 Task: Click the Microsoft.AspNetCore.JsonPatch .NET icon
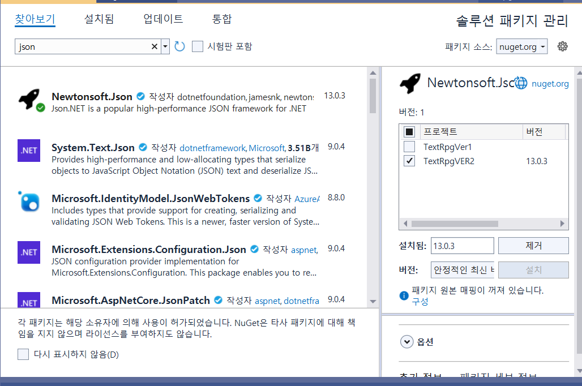29,300
